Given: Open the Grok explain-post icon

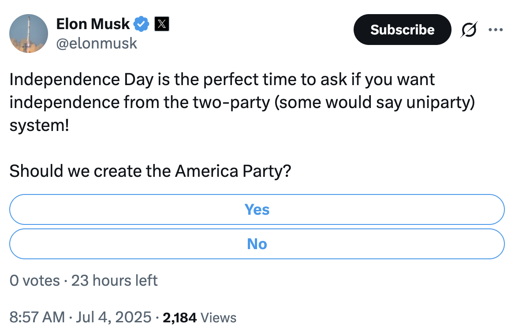Looking at the screenshot, I should coord(469,30).
